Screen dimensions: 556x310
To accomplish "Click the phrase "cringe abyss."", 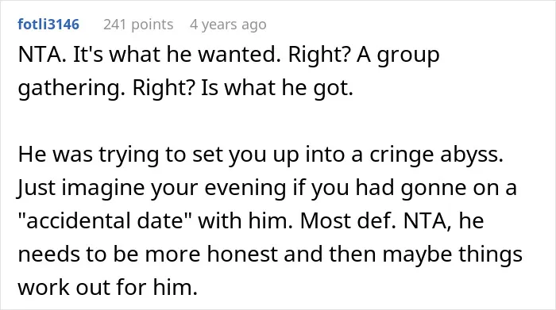I will [x=437, y=155].
